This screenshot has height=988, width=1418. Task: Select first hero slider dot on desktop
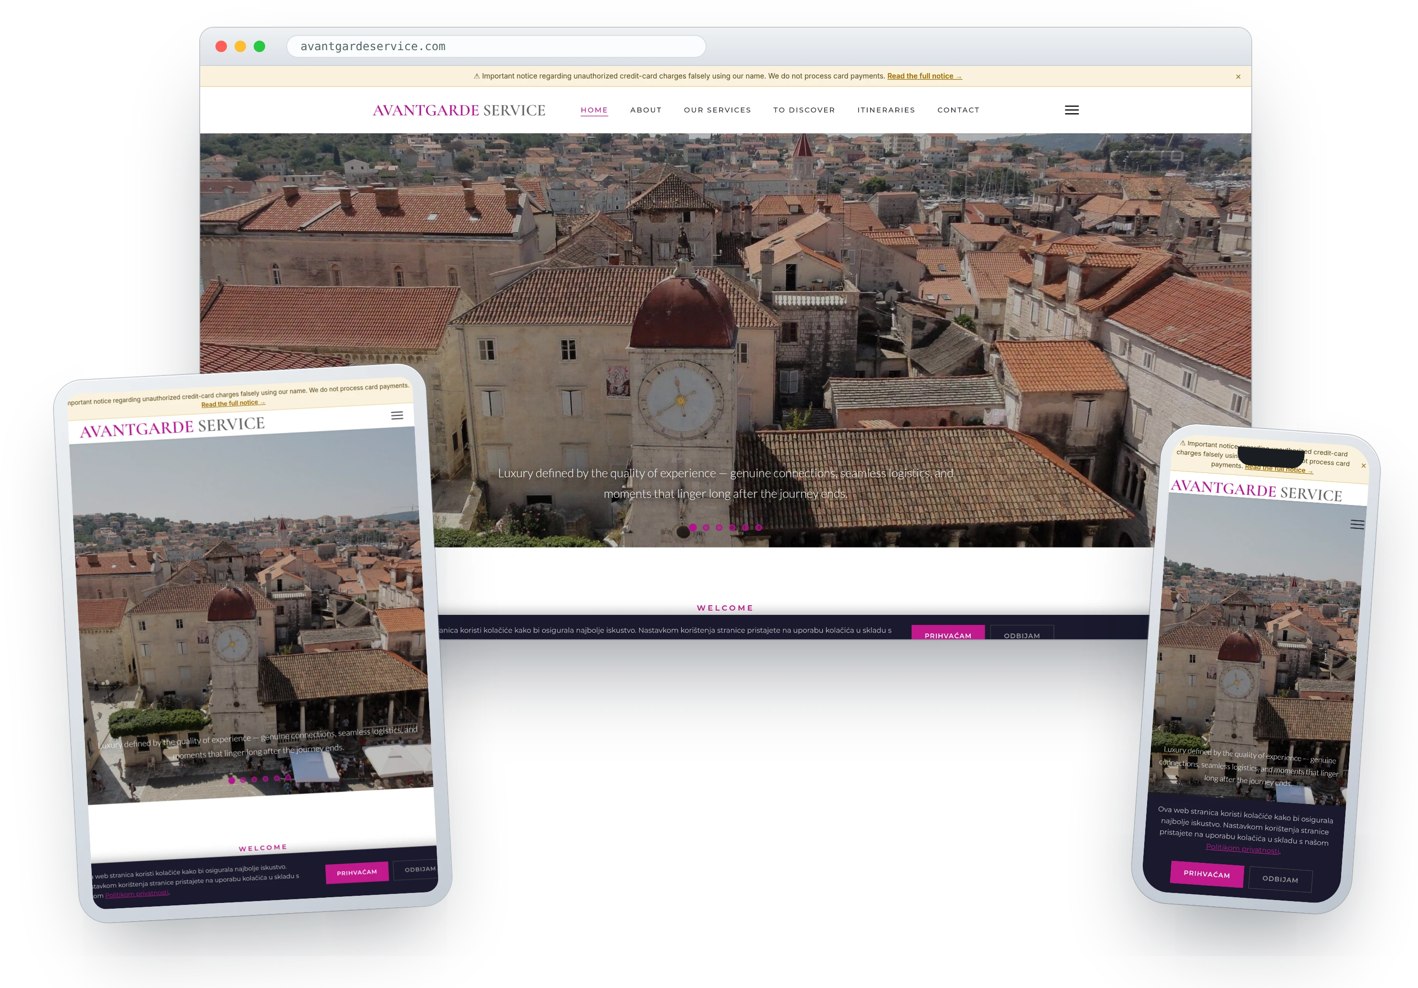693,527
